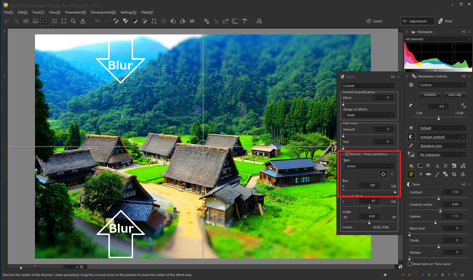
Task: Open the fisheye lens correction icon
Action: tap(428, 174)
